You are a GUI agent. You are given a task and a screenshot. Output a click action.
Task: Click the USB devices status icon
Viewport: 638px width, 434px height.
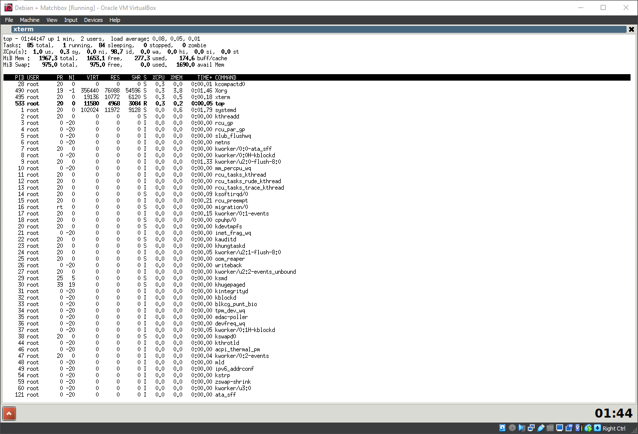pos(541,428)
